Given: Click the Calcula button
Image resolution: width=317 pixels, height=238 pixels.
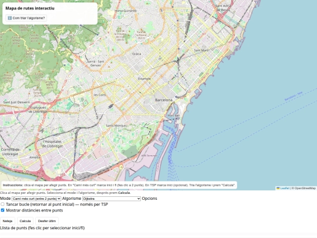Looking at the screenshot, I should (x=25, y=221).
